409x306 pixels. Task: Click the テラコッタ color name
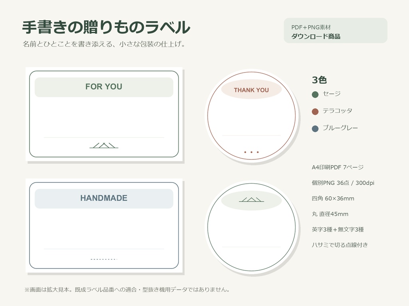338,111
